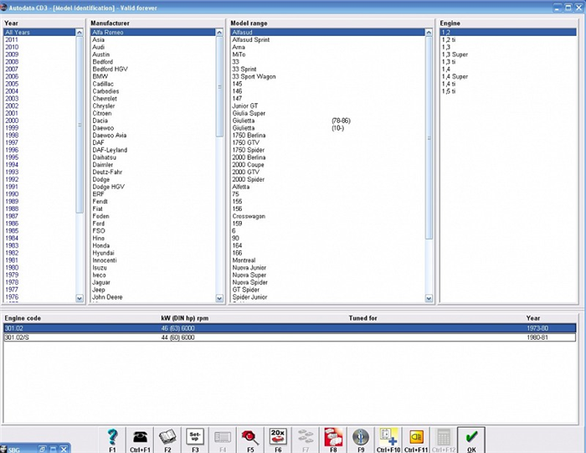Open the F2 book manual icon
The height and width of the screenshot is (453, 586).
[x=167, y=440]
